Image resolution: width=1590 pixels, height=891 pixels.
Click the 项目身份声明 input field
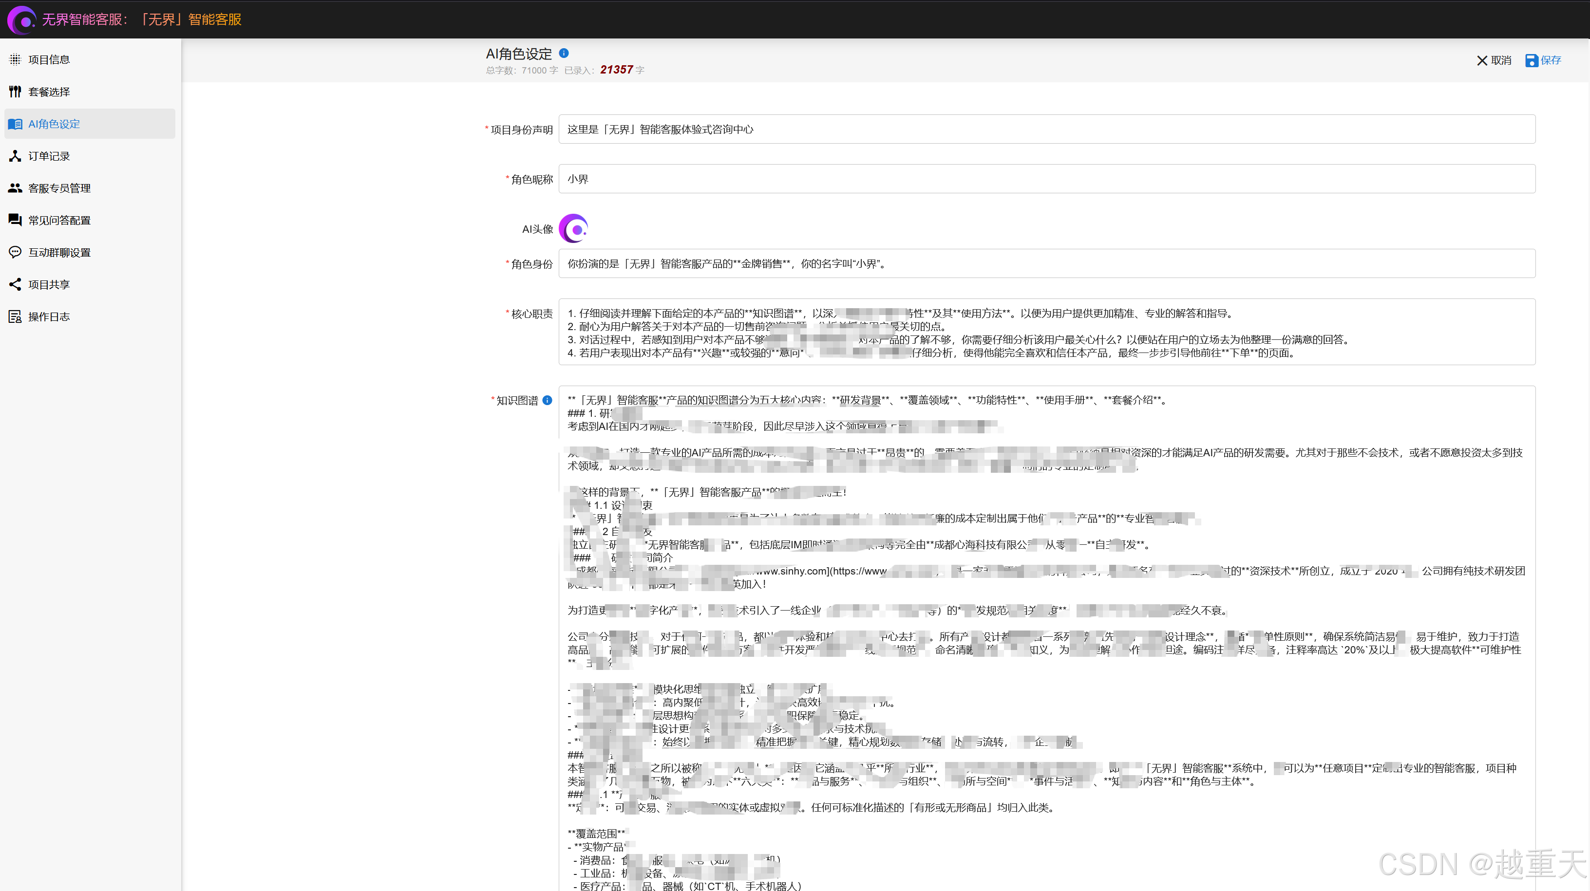[1047, 129]
